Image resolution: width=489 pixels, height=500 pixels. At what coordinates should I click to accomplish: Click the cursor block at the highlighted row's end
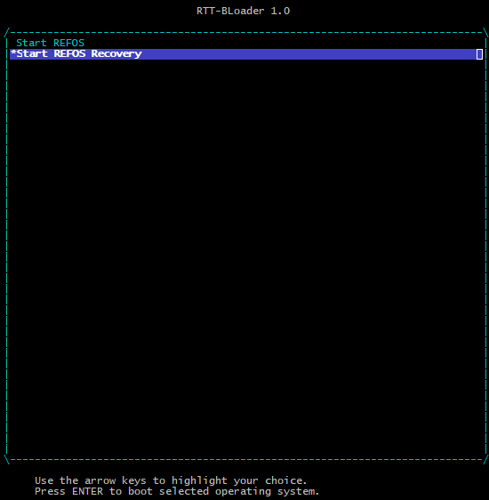pyautogui.click(x=479, y=54)
